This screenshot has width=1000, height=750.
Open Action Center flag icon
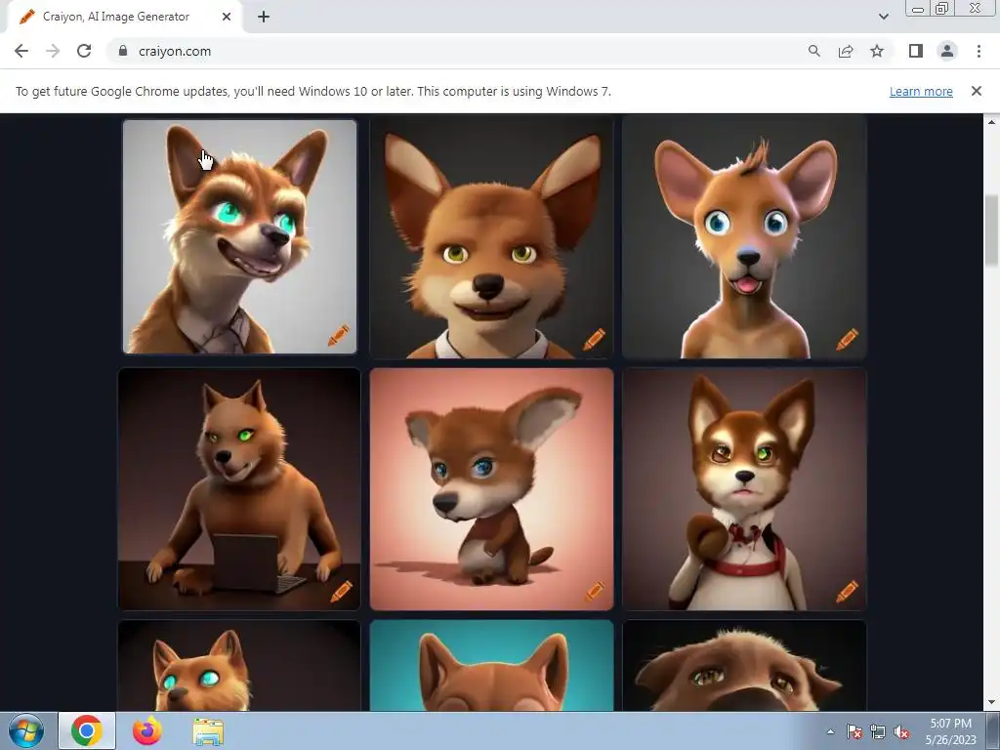[x=854, y=731]
